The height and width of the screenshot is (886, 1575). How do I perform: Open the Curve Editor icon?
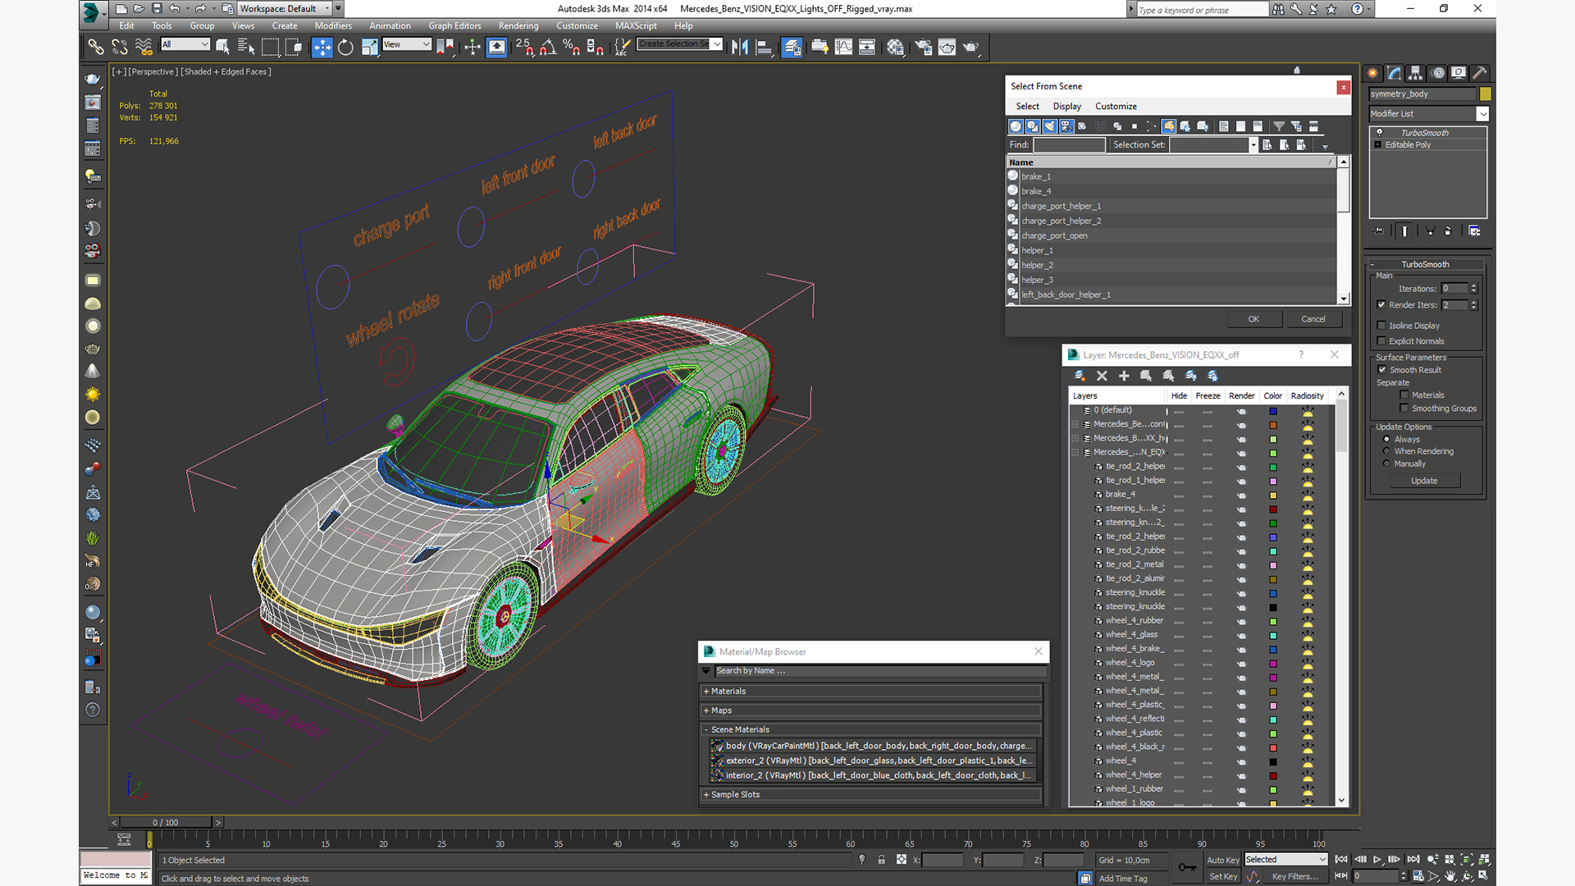coord(843,47)
